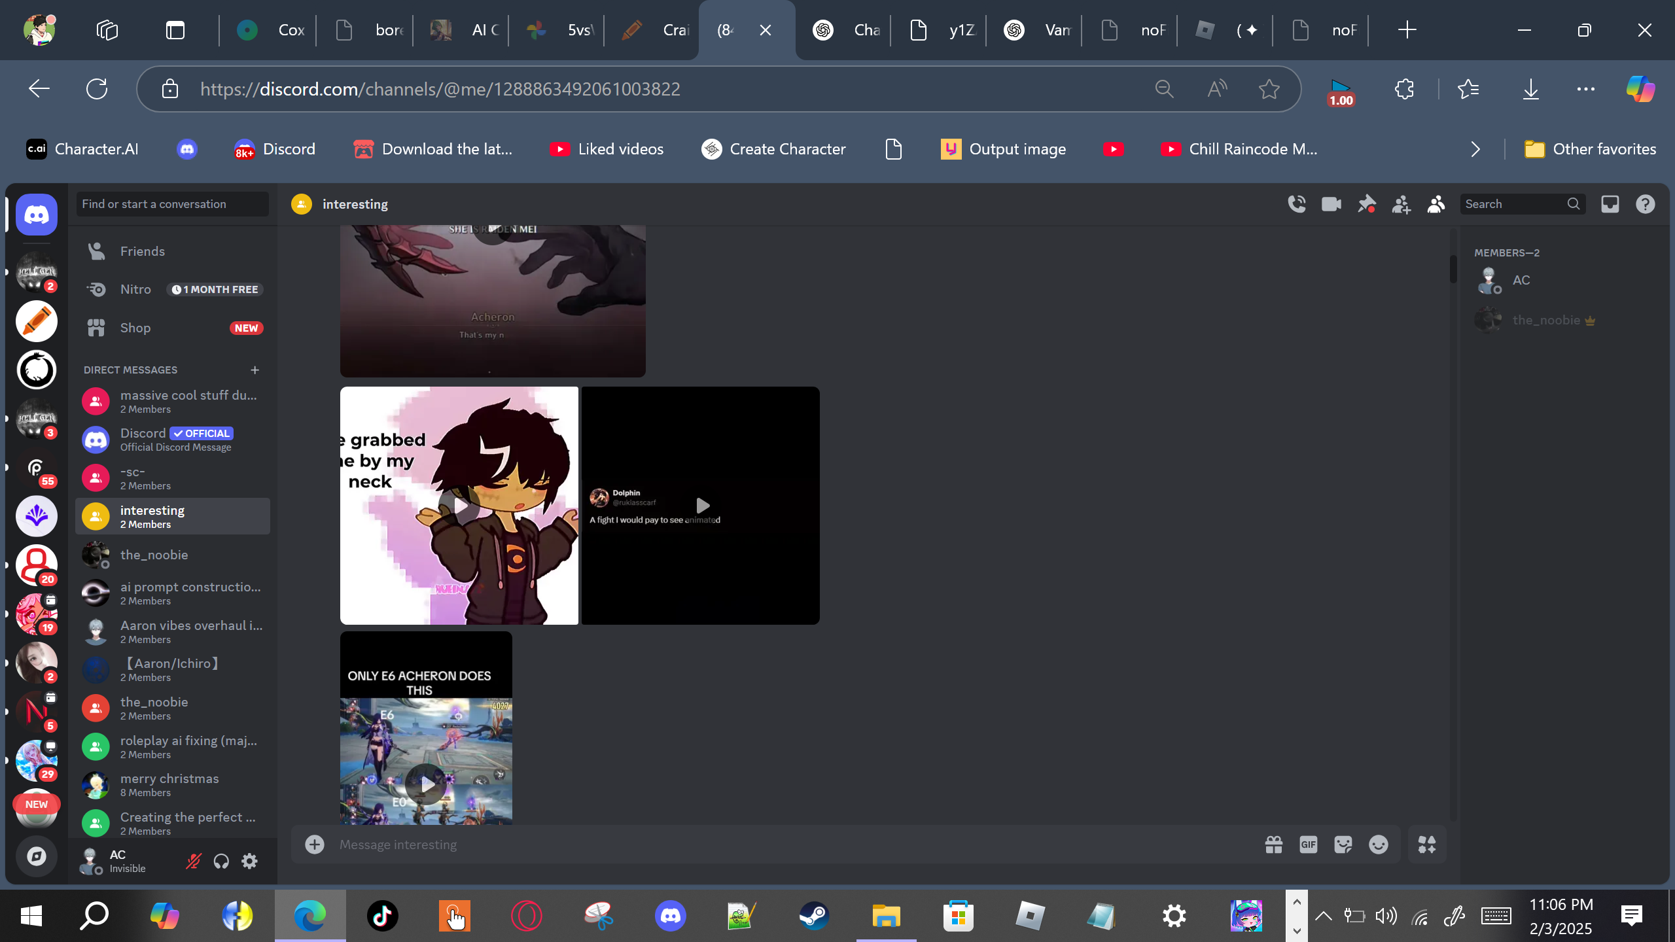Open the Apps launcher in message bar

click(x=1427, y=845)
